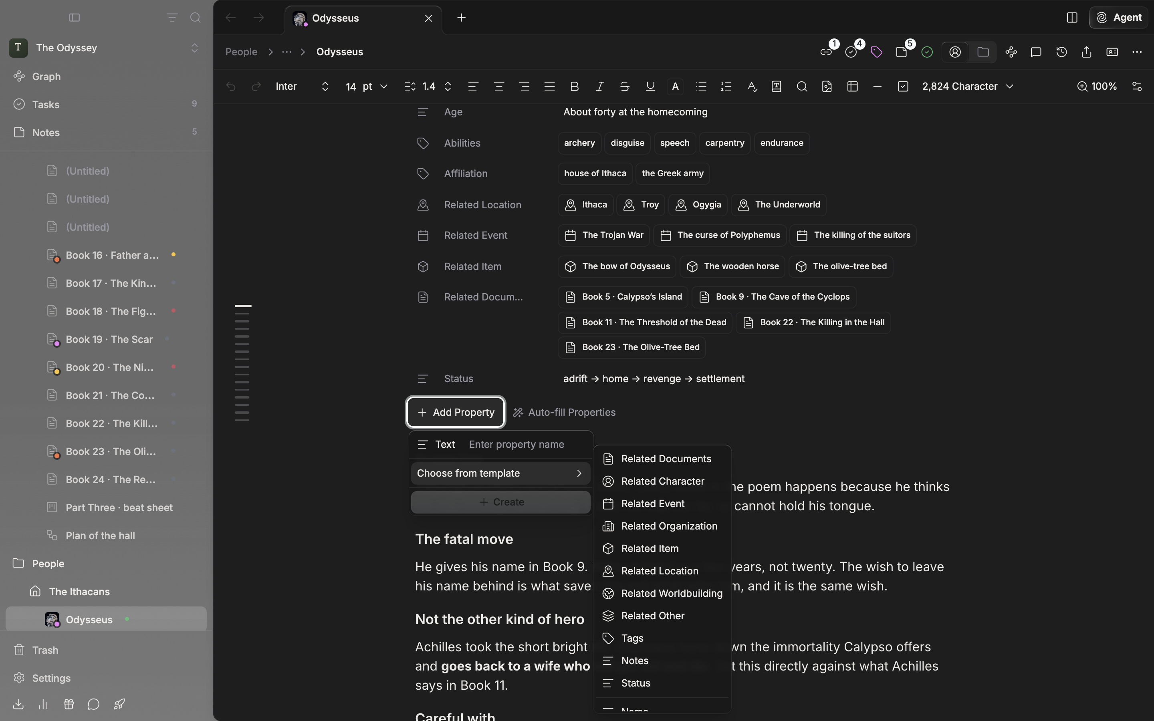
Task: Open the sidebar filter icon
Action: click(x=171, y=18)
